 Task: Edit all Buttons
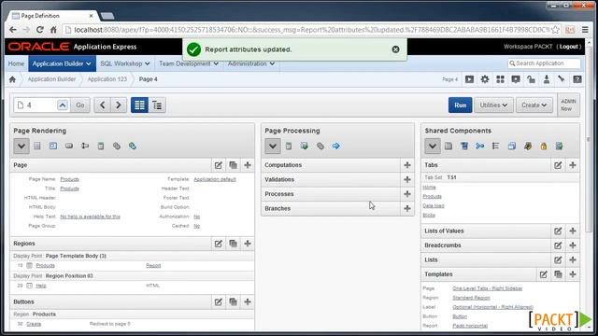[218, 301]
